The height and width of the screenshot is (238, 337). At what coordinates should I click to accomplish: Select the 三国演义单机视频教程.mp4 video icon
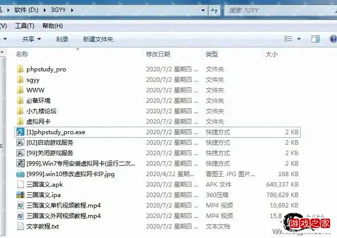pos(20,206)
